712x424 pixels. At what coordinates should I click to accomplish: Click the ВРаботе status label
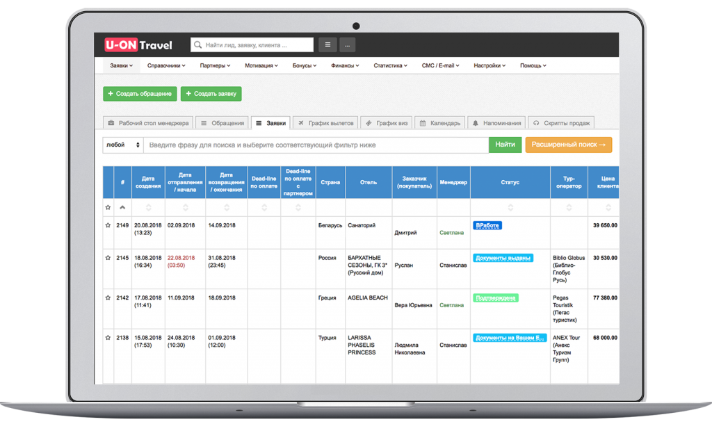[487, 226]
